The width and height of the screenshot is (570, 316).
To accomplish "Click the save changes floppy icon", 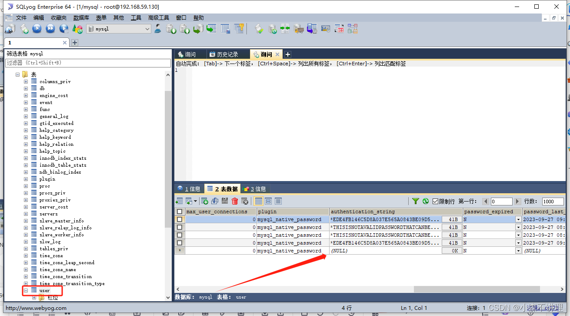I will (x=225, y=201).
